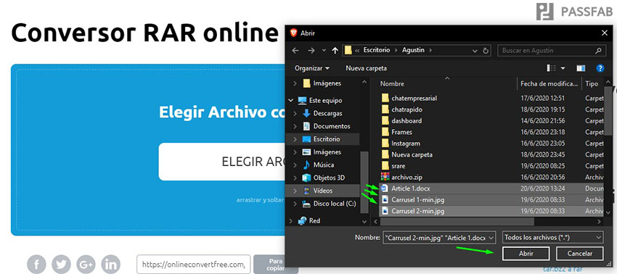Open view options dropdown arrow
The height and width of the screenshot is (274, 617).
pyautogui.click(x=563, y=68)
